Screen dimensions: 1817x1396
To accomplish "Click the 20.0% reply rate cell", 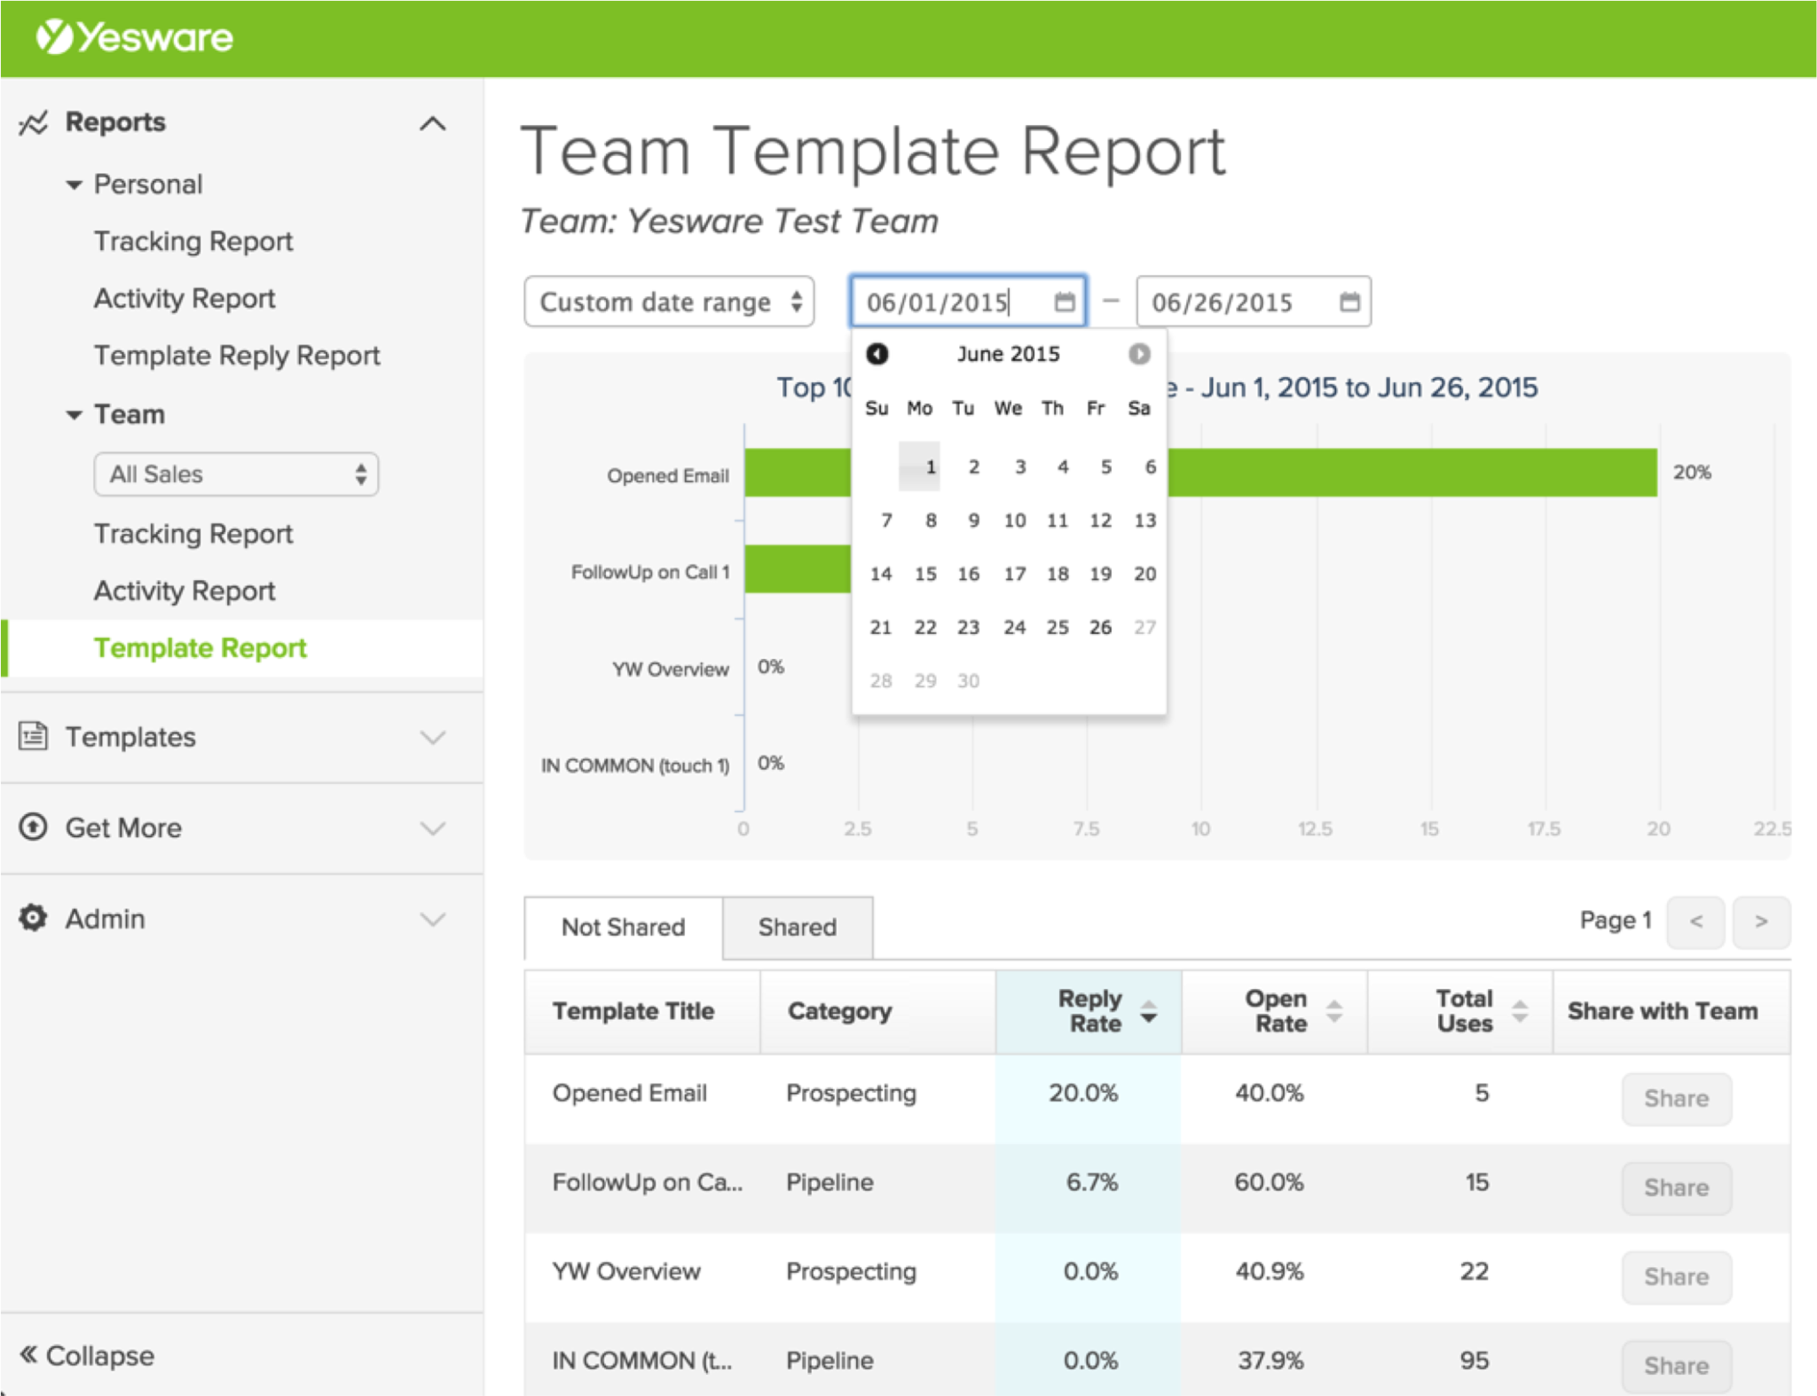I will click(1083, 1093).
